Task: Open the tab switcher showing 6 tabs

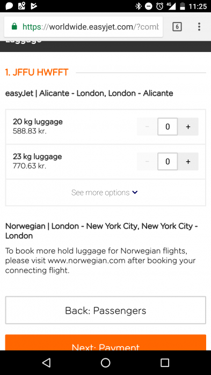Action: point(177,27)
